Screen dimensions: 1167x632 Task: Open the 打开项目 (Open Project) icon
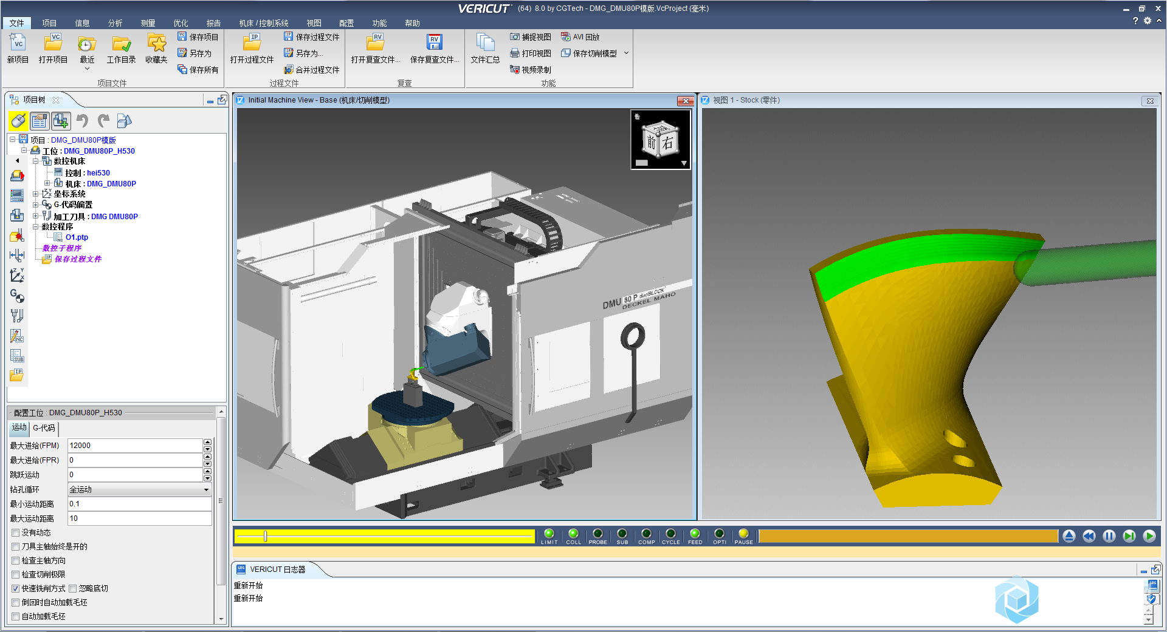(x=53, y=43)
